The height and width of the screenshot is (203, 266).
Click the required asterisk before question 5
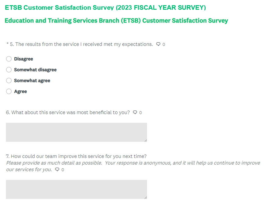7,44
